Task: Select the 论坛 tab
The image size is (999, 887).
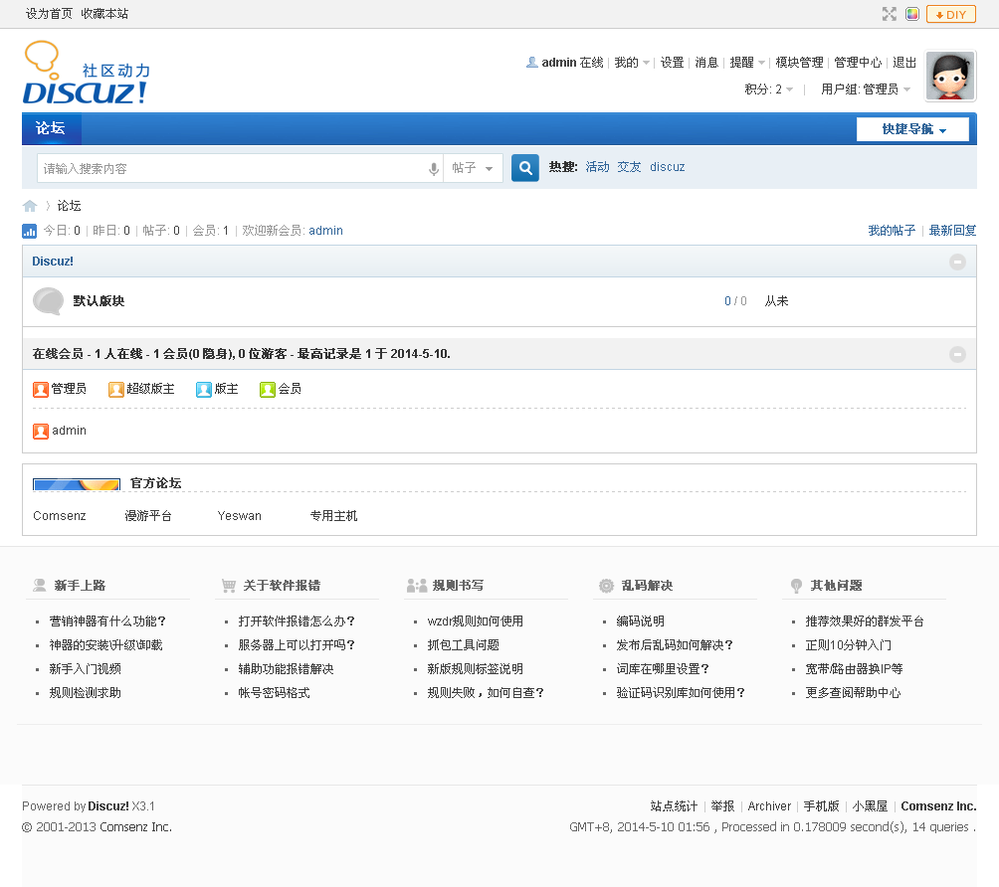Action: 51,129
